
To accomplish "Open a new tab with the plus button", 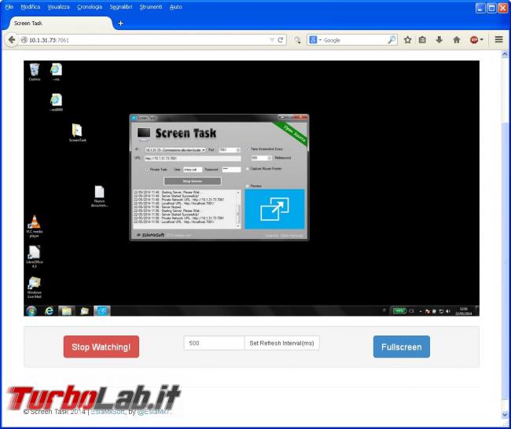I will [120, 23].
